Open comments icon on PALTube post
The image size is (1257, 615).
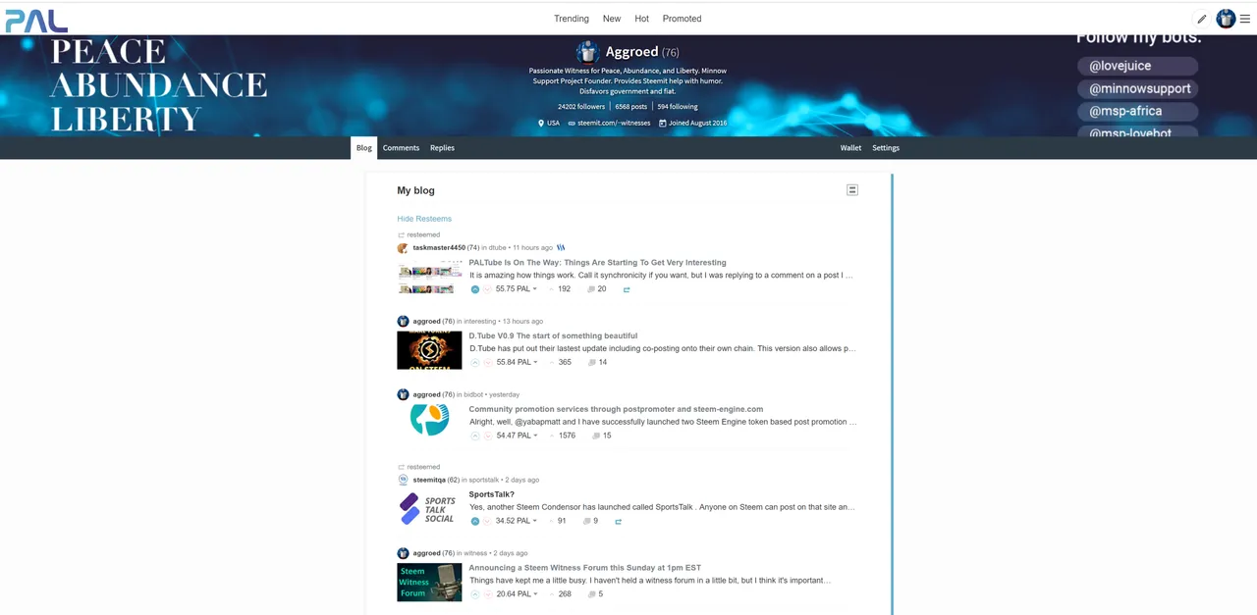click(x=591, y=289)
